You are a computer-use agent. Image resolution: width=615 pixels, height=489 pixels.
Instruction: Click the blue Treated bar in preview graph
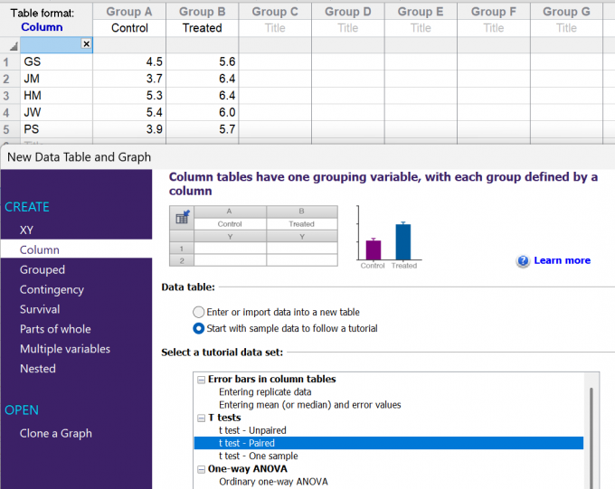click(x=403, y=241)
